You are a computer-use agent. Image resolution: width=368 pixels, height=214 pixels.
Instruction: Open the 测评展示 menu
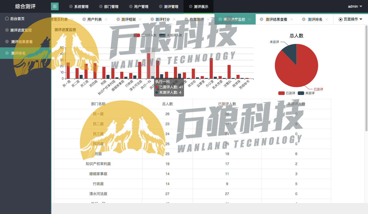pos(199,6)
